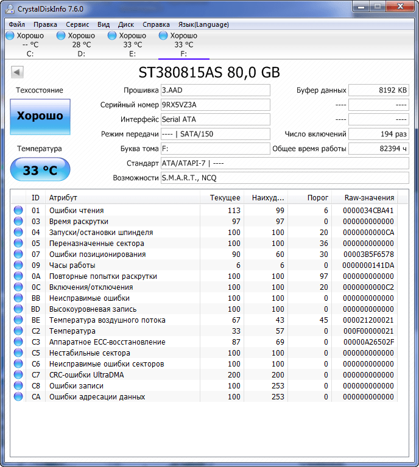Select the Нестабильные сектора attribute name
Screen dimensions: 419x467
90,353
